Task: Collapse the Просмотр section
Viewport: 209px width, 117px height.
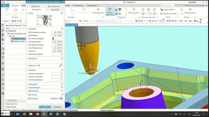Action: (62, 95)
